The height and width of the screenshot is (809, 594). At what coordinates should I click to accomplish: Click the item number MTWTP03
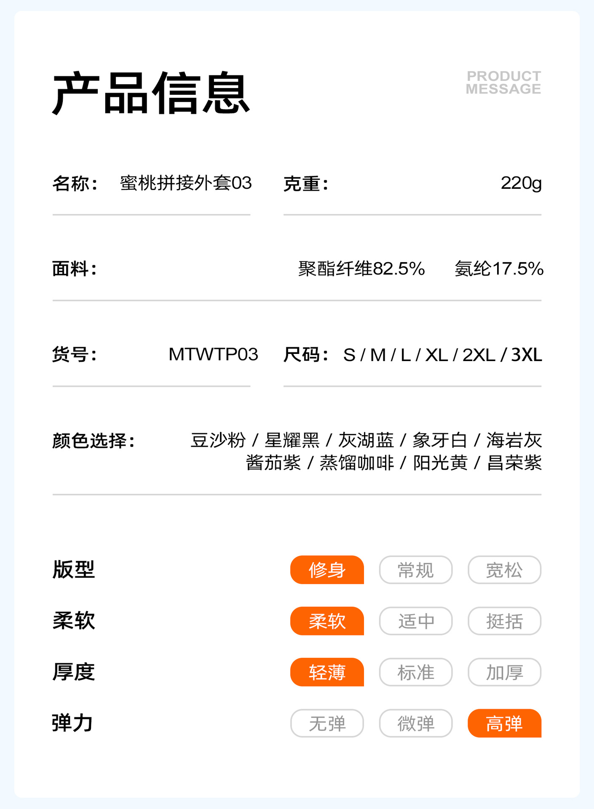pos(213,355)
